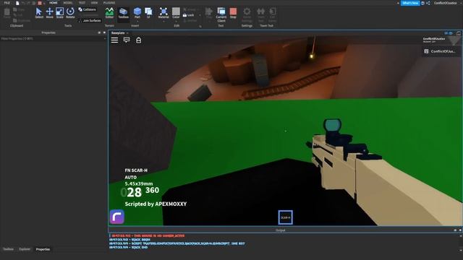Click the Share icon in title bar
This screenshot has height=260, width=463.
pyautogui.click(x=428, y=3)
